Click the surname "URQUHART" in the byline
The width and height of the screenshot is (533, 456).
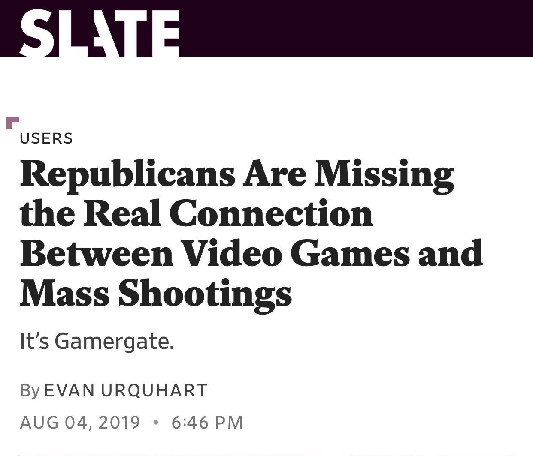(x=154, y=390)
